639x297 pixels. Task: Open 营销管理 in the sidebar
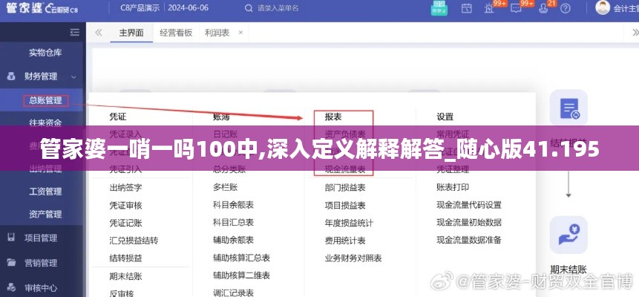[x=41, y=263]
